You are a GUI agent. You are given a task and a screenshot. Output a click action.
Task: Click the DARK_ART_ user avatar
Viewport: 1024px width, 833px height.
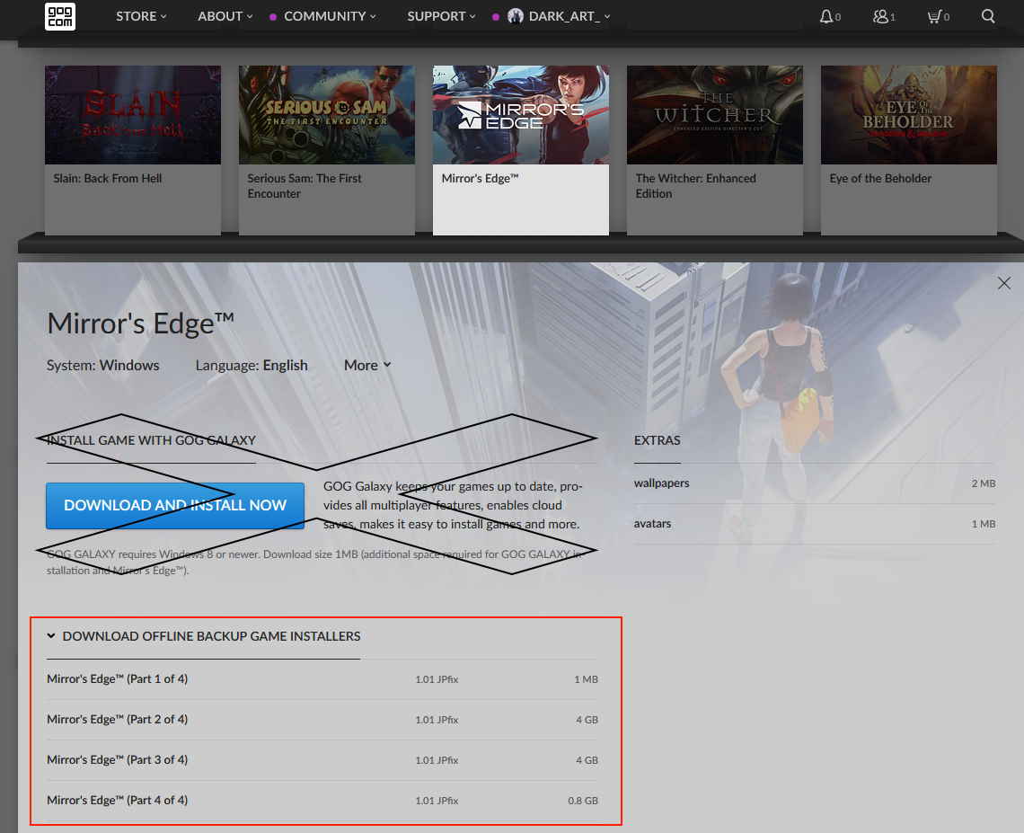516,16
